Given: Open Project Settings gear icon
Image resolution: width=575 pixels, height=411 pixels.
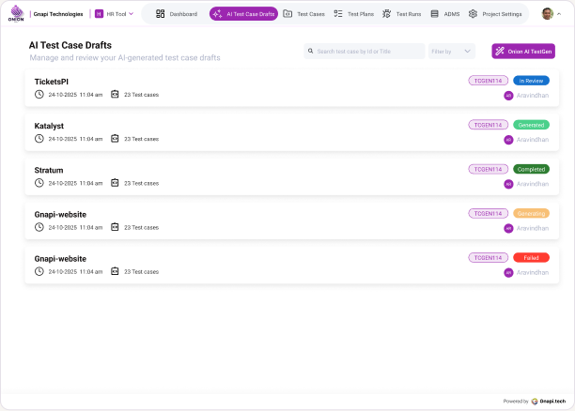Looking at the screenshot, I should coord(473,14).
